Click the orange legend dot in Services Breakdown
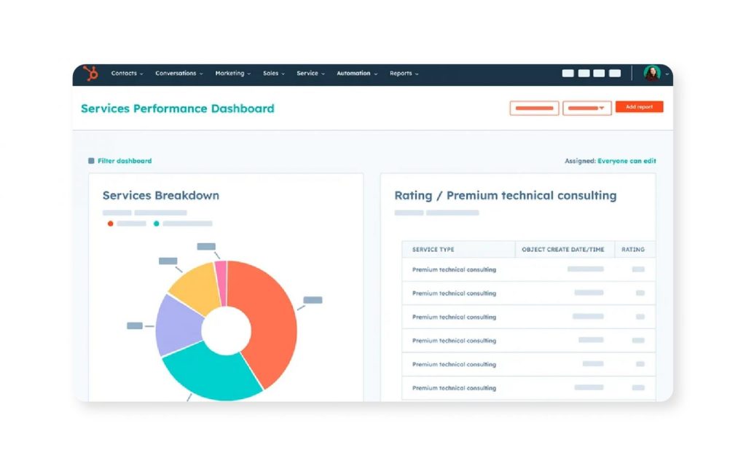The height and width of the screenshot is (466, 746). coord(111,224)
